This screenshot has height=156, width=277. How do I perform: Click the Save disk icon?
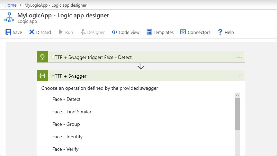coord(8,32)
